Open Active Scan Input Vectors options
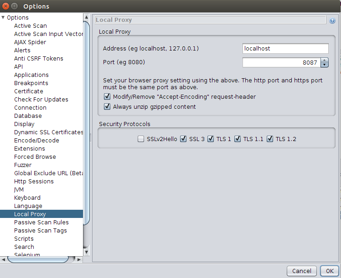The image size is (341, 278). [48, 34]
